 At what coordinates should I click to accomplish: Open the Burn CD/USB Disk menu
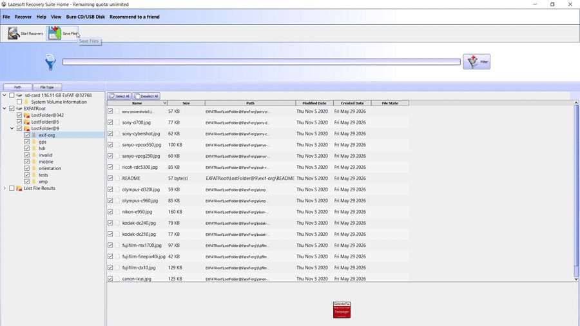click(x=86, y=17)
